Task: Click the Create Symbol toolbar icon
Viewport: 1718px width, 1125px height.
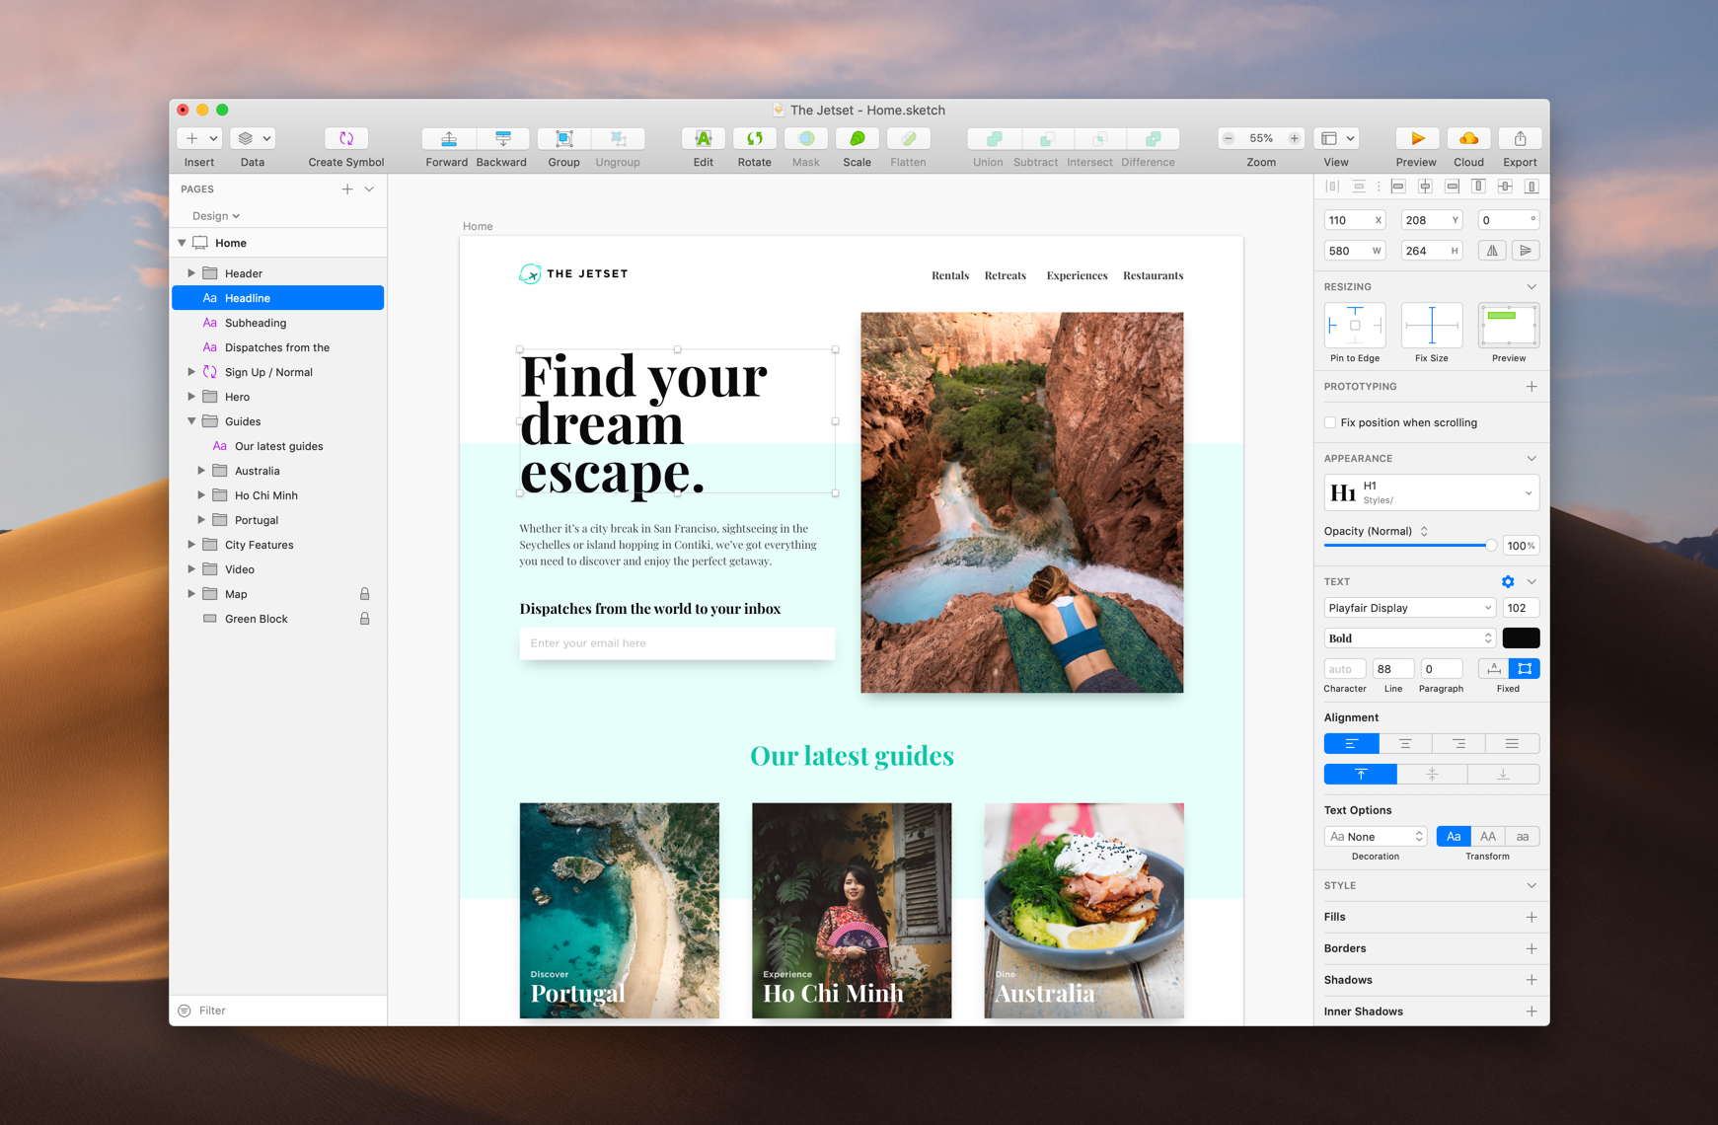Action: [x=345, y=139]
